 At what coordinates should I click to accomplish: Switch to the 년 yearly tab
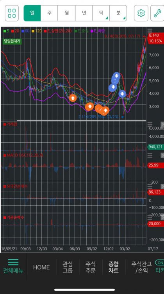click(84, 13)
